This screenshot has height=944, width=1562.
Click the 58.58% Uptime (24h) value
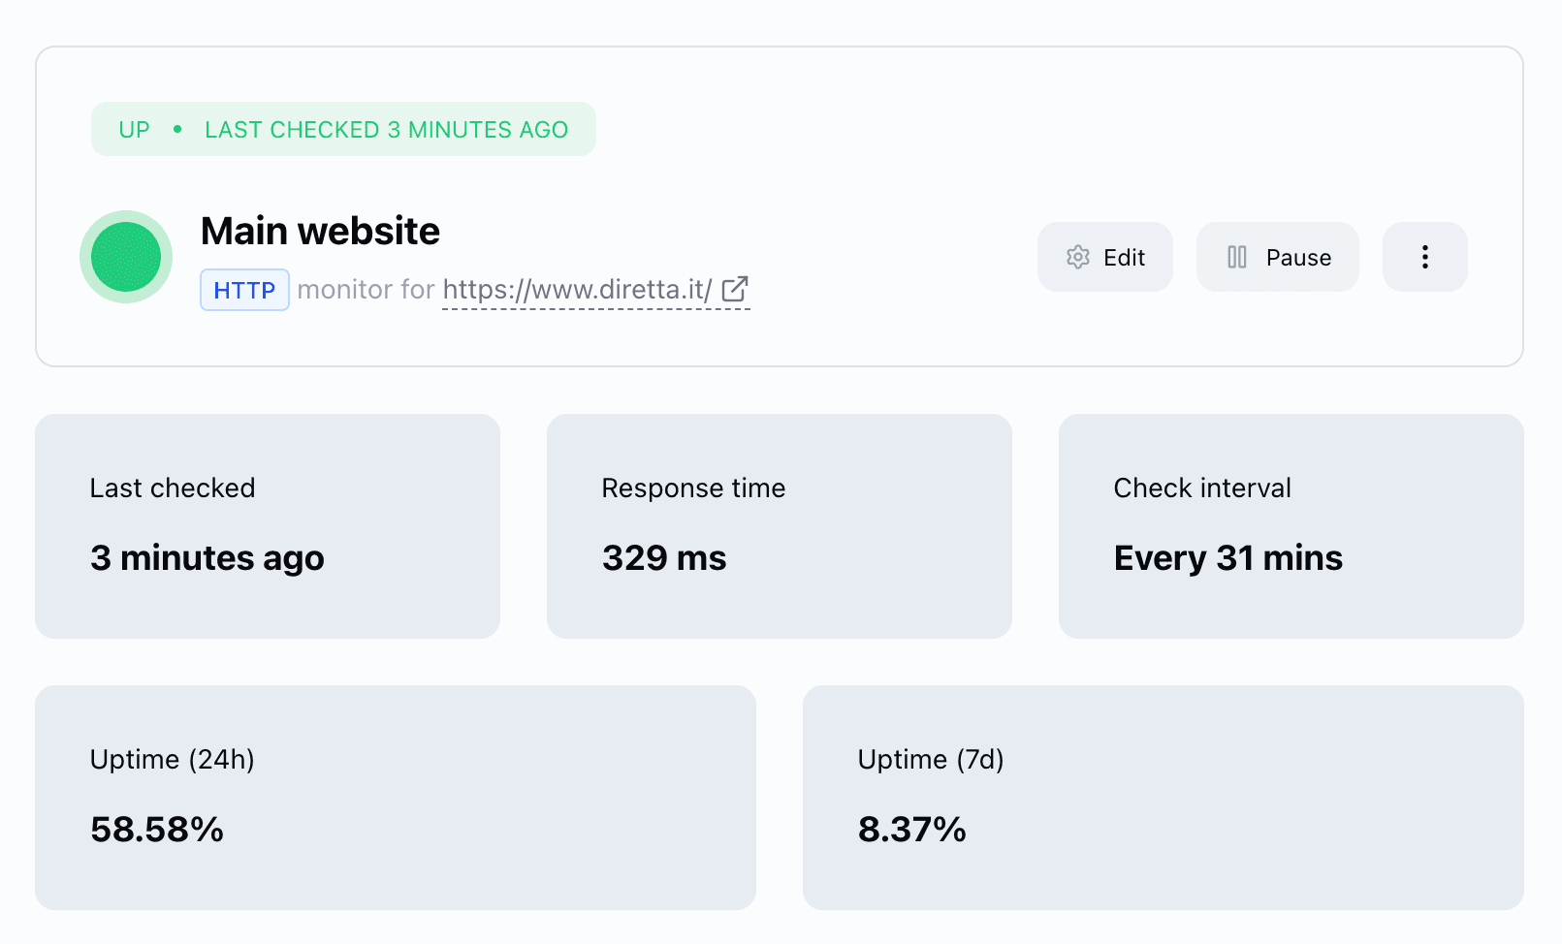156,830
